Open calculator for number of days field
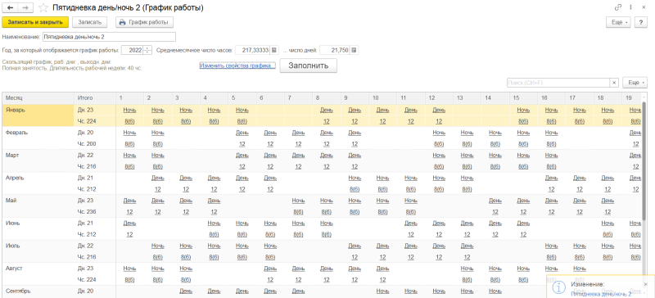This screenshot has width=655, height=298. 354,50
